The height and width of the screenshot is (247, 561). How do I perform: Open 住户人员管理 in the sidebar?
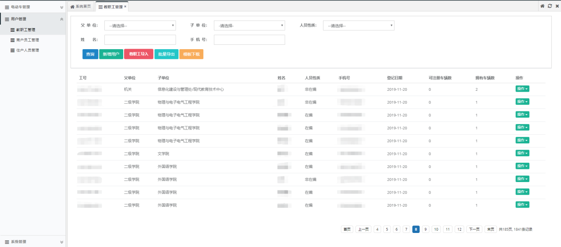click(27, 50)
